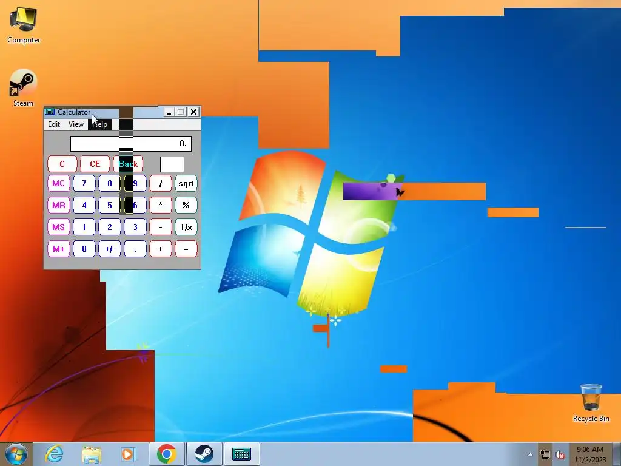Click the divide (/) button
This screenshot has height=466, width=621.
click(x=160, y=183)
